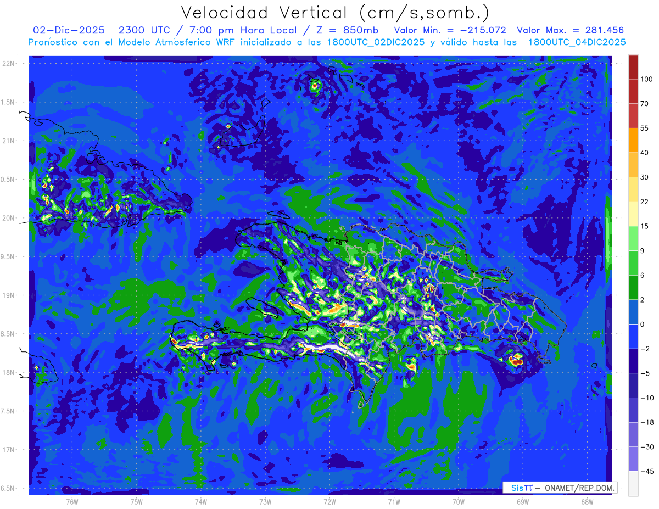659x509 pixels.
Task: Click the title "Velocidad Vertical (cm/s,somb.)"
Action: point(334,13)
